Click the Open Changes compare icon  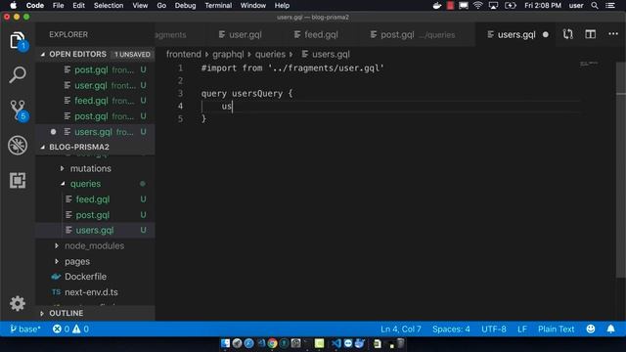[x=567, y=34]
